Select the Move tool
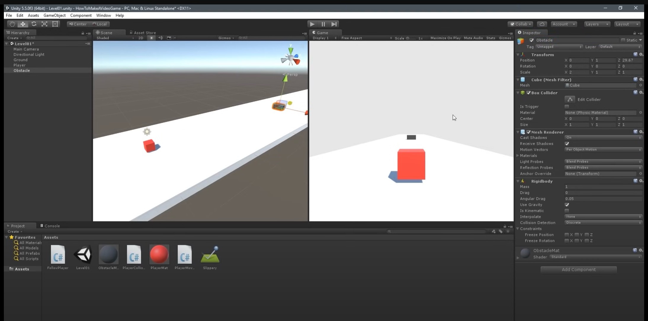This screenshot has height=321, width=648. coord(23,24)
